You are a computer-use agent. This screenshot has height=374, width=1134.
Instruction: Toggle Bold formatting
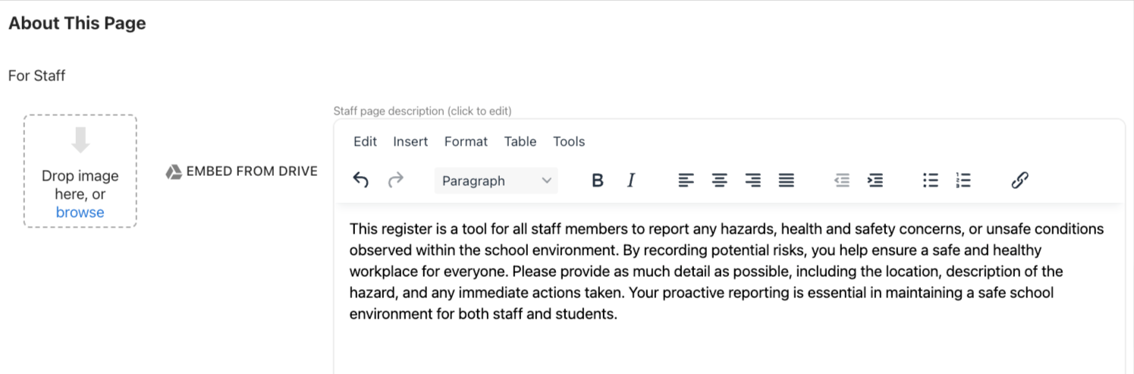pyautogui.click(x=598, y=181)
